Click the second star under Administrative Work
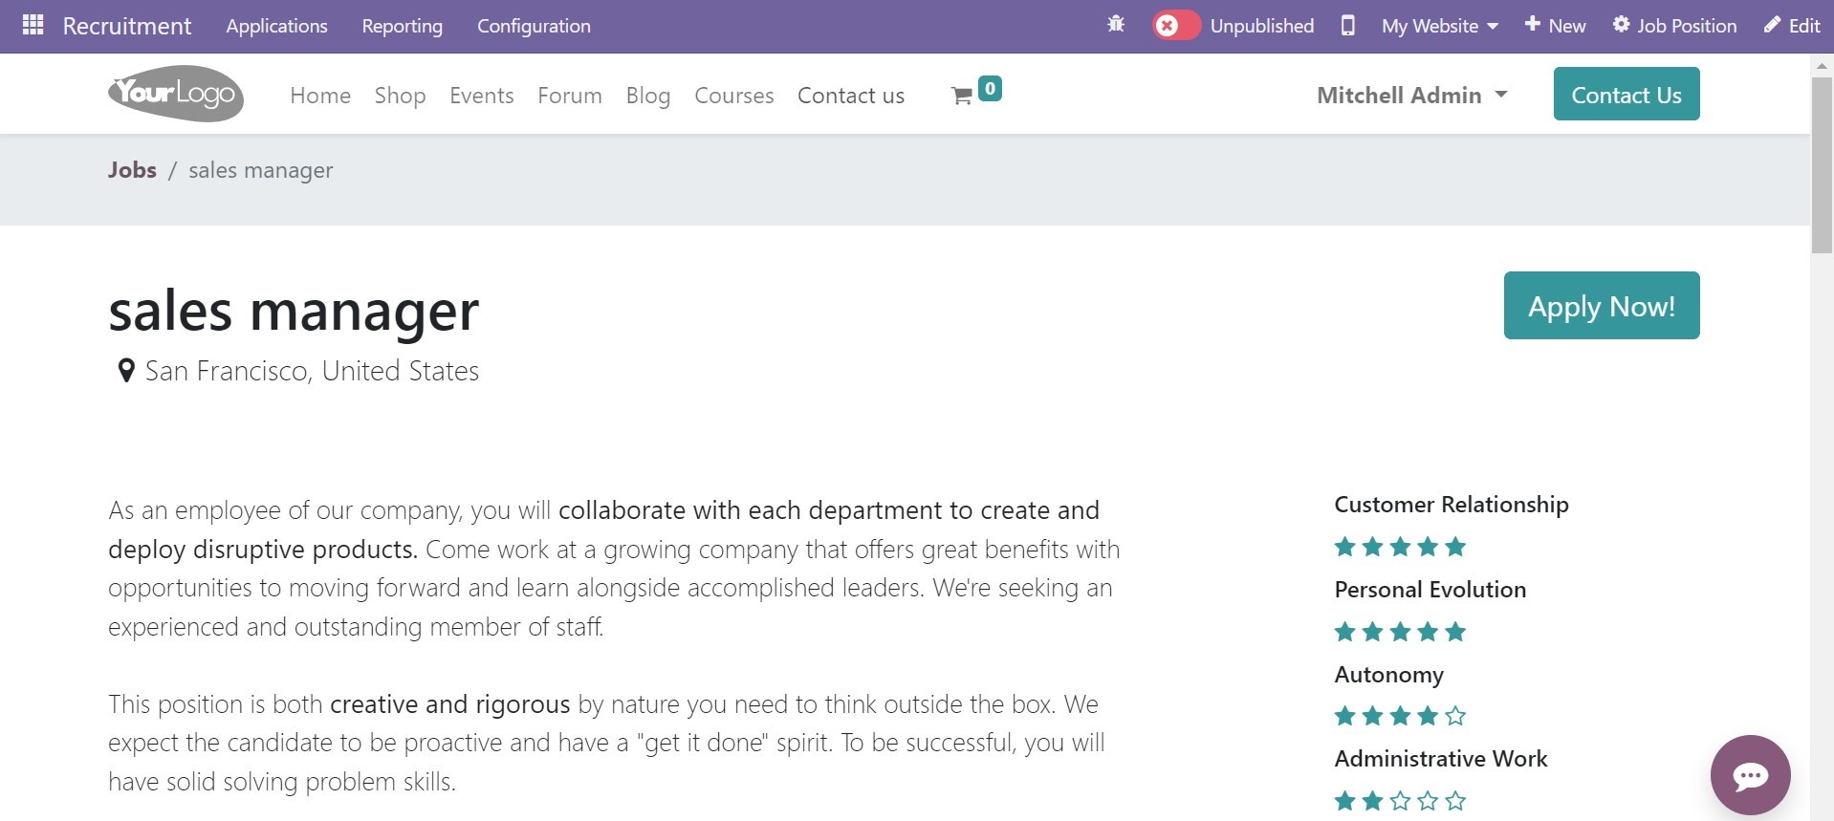1834x821 pixels. click(1372, 801)
